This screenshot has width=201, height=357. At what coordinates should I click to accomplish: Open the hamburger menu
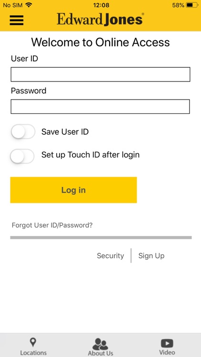tap(16, 20)
